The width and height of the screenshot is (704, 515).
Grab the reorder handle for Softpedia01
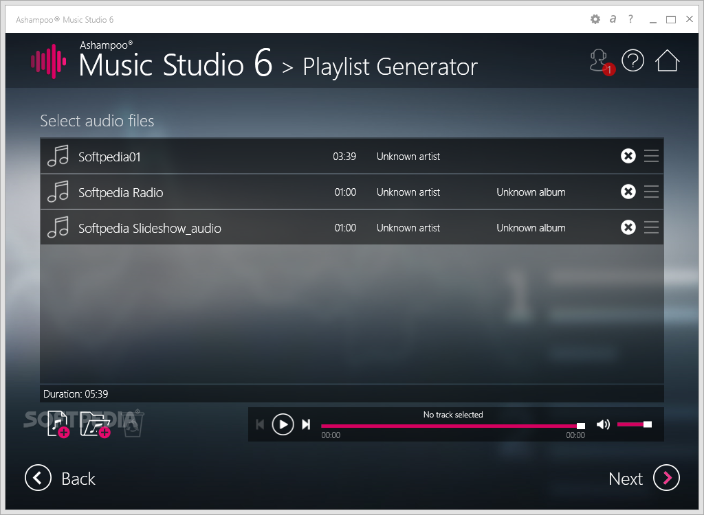click(651, 156)
